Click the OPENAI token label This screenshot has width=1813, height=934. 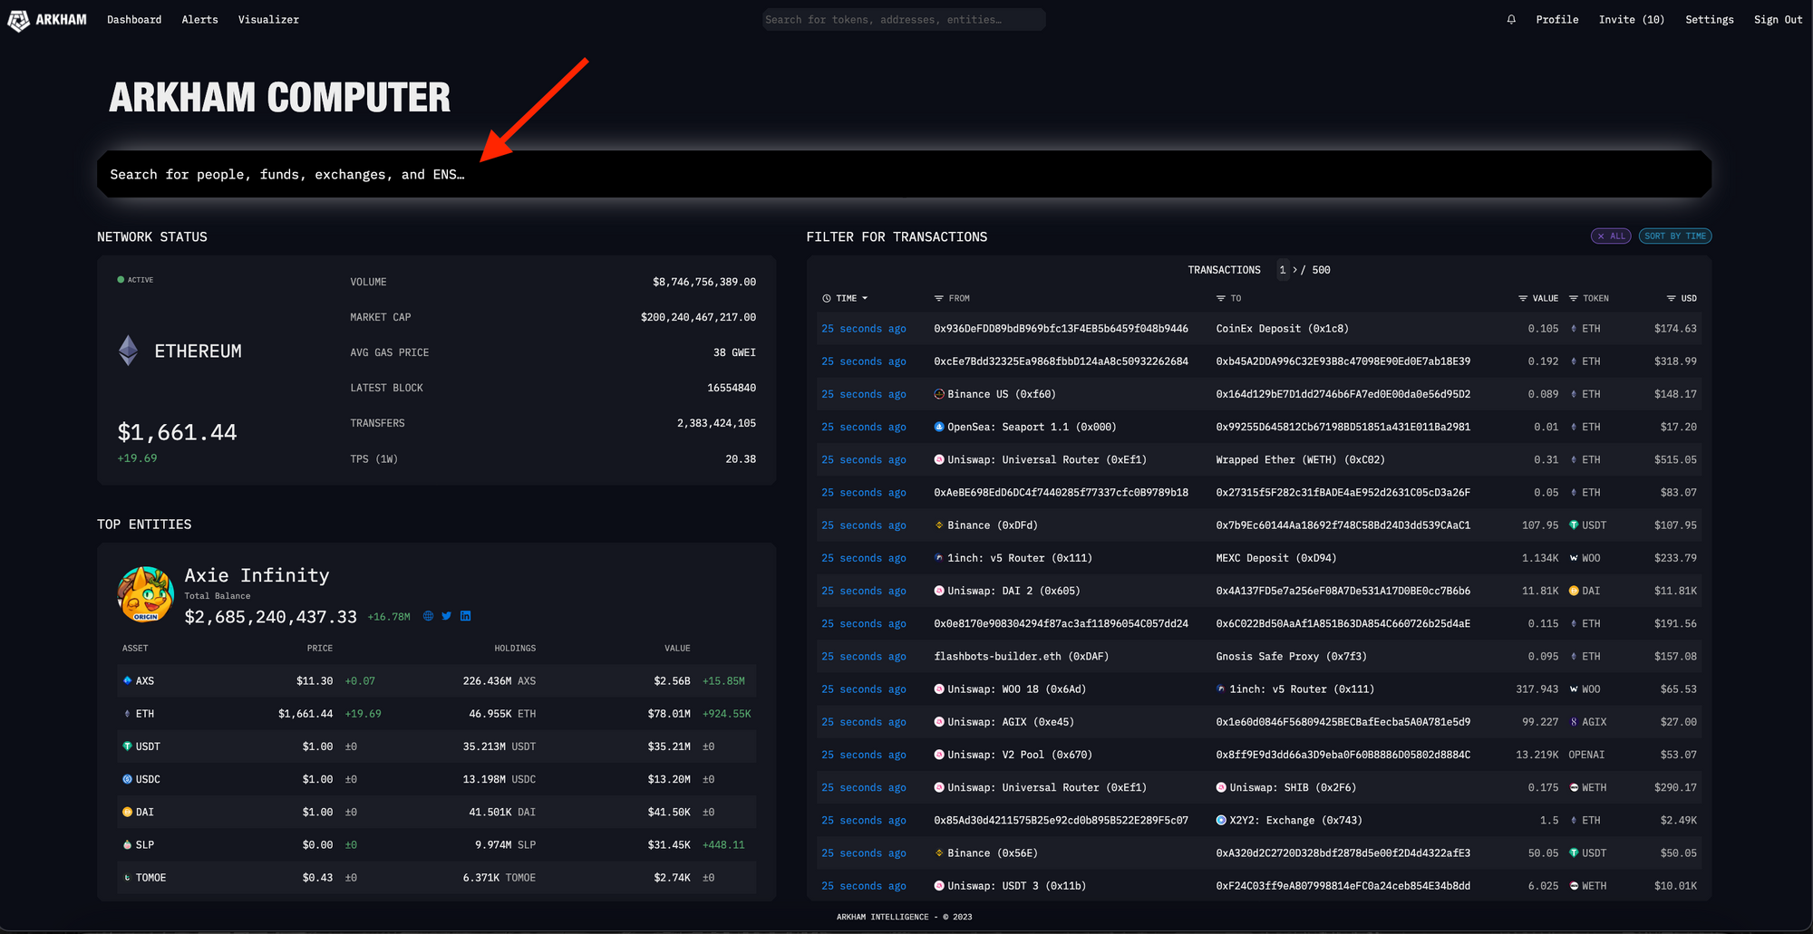pyautogui.click(x=1586, y=755)
